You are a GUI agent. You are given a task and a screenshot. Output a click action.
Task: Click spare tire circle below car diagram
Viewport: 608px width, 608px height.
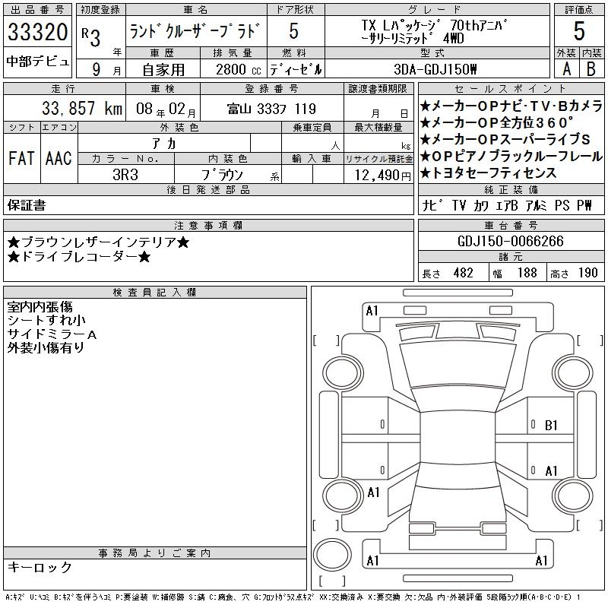[x=332, y=555]
